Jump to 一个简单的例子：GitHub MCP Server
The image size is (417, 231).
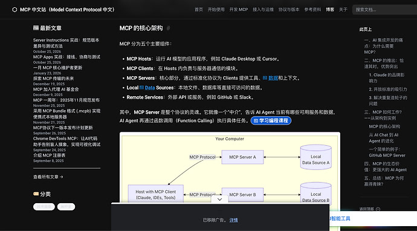[x=387, y=152]
